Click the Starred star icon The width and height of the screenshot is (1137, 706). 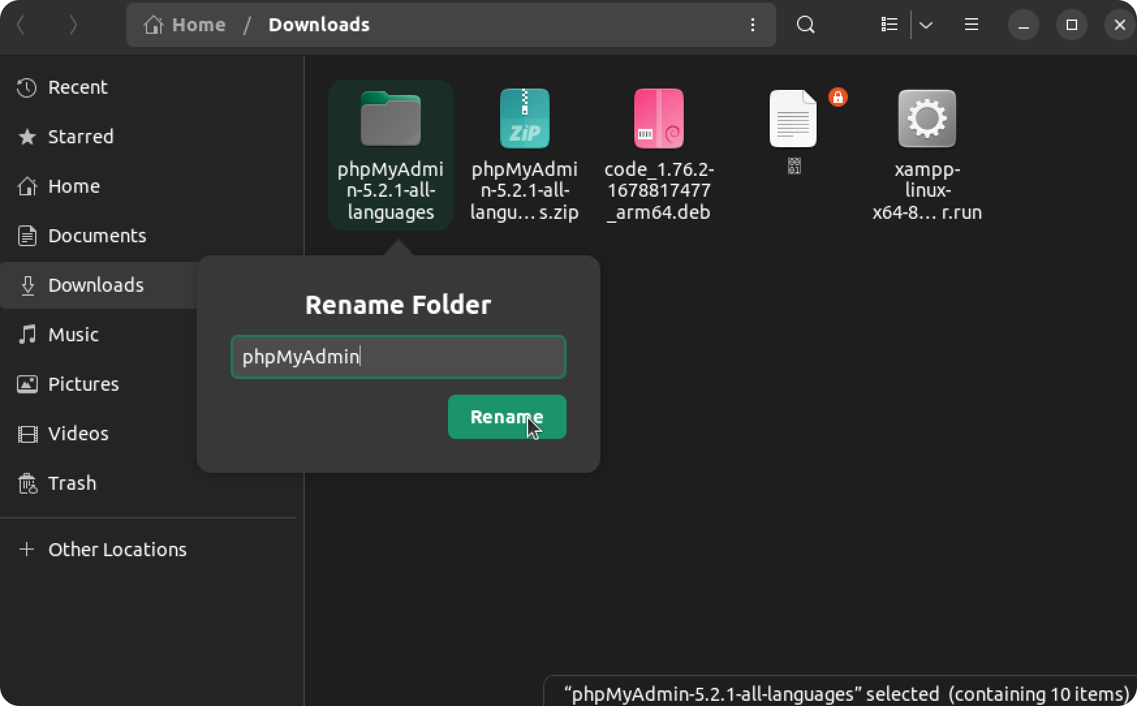coord(27,137)
